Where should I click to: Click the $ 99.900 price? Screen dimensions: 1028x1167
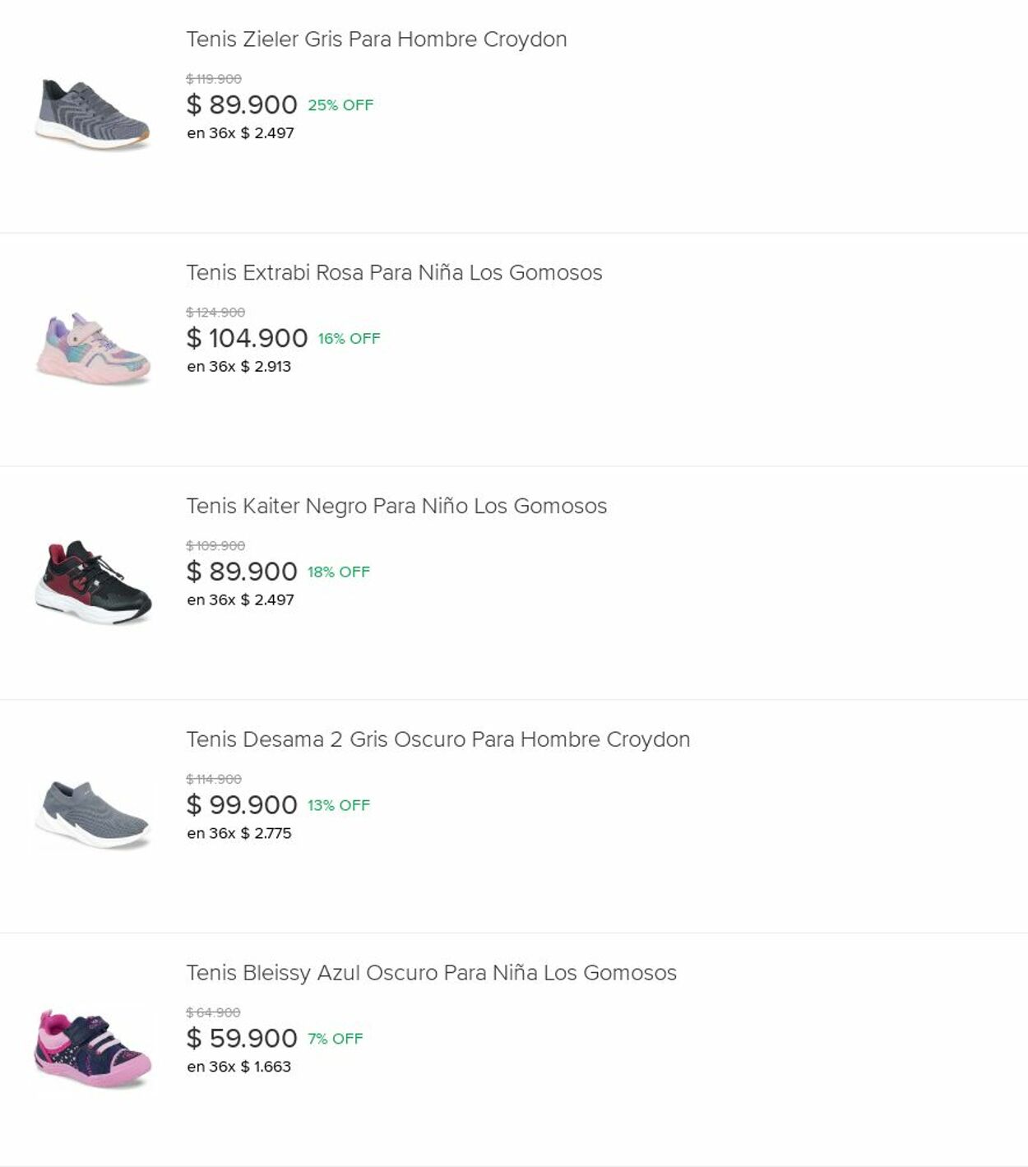[x=242, y=805]
